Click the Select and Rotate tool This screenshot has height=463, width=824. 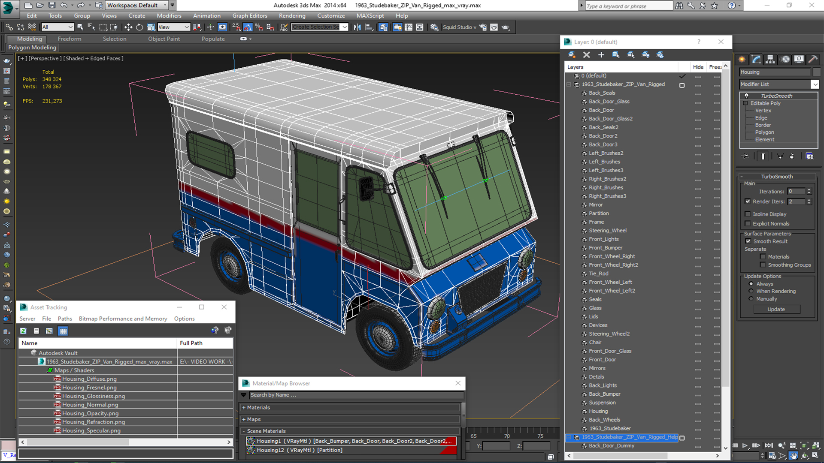[x=139, y=27]
